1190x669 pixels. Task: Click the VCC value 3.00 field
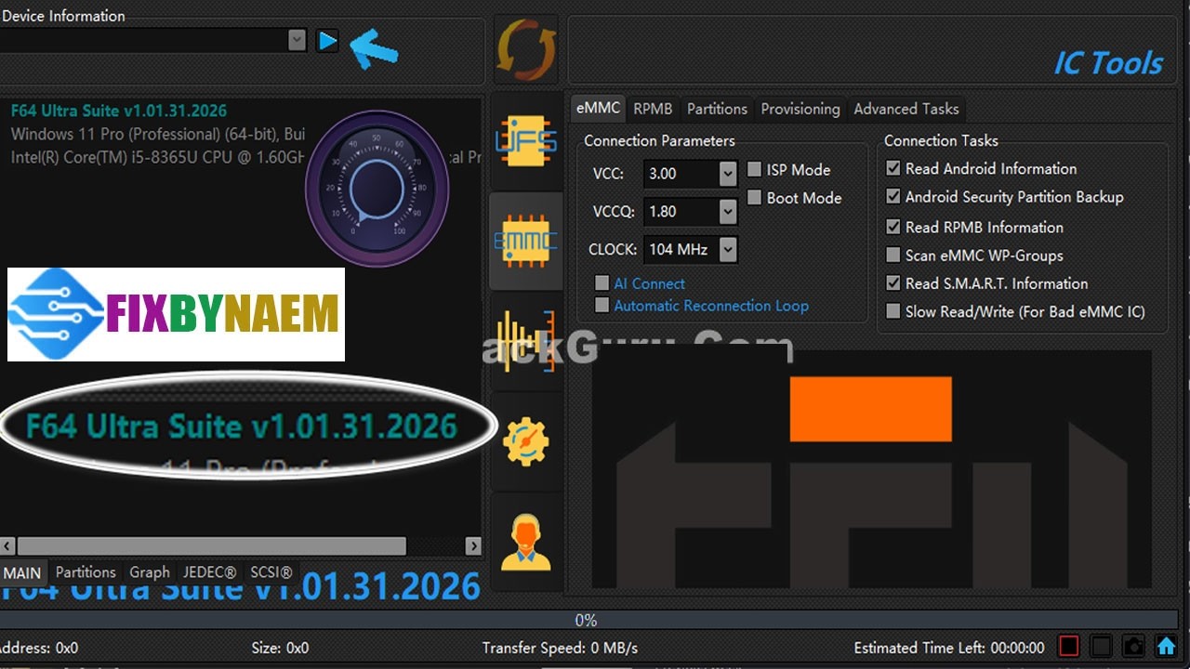tap(681, 174)
